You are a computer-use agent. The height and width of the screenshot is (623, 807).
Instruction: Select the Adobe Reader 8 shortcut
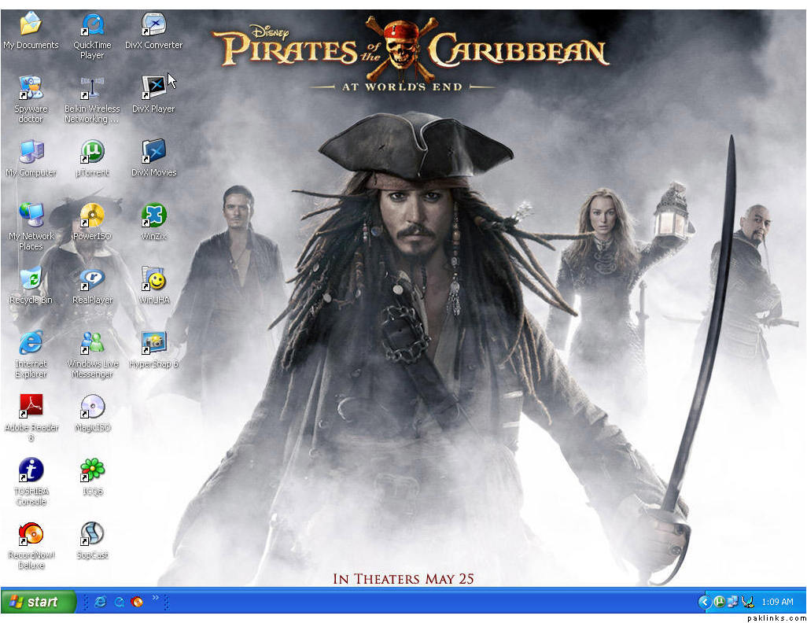click(31, 407)
